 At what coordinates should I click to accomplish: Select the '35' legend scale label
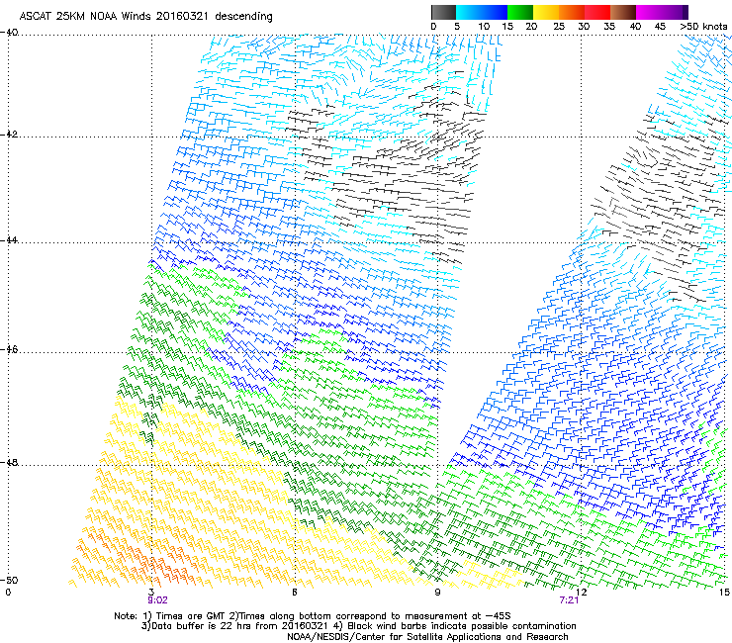point(609,27)
